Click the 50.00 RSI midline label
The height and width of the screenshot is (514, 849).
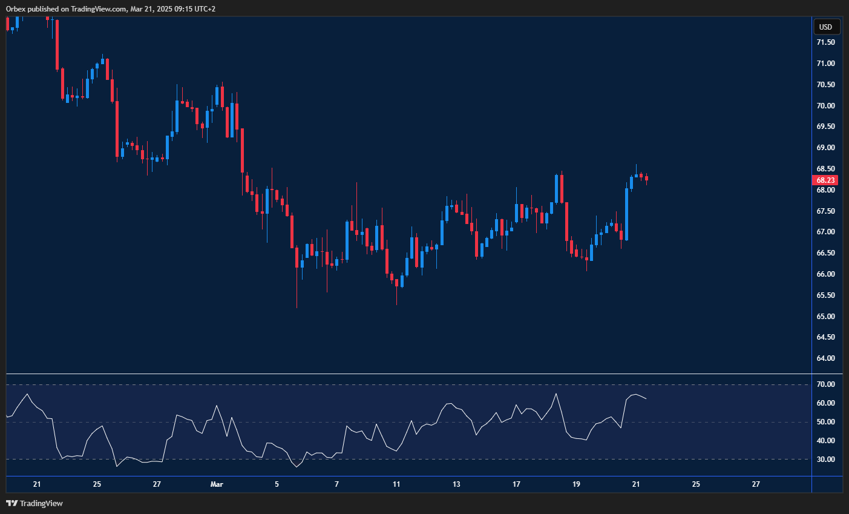(825, 422)
